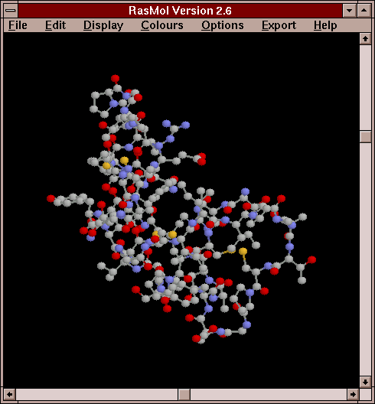The width and height of the screenshot is (375, 404).
Task: Click the horizontal scrollbar left arrow
Action: click(9, 394)
